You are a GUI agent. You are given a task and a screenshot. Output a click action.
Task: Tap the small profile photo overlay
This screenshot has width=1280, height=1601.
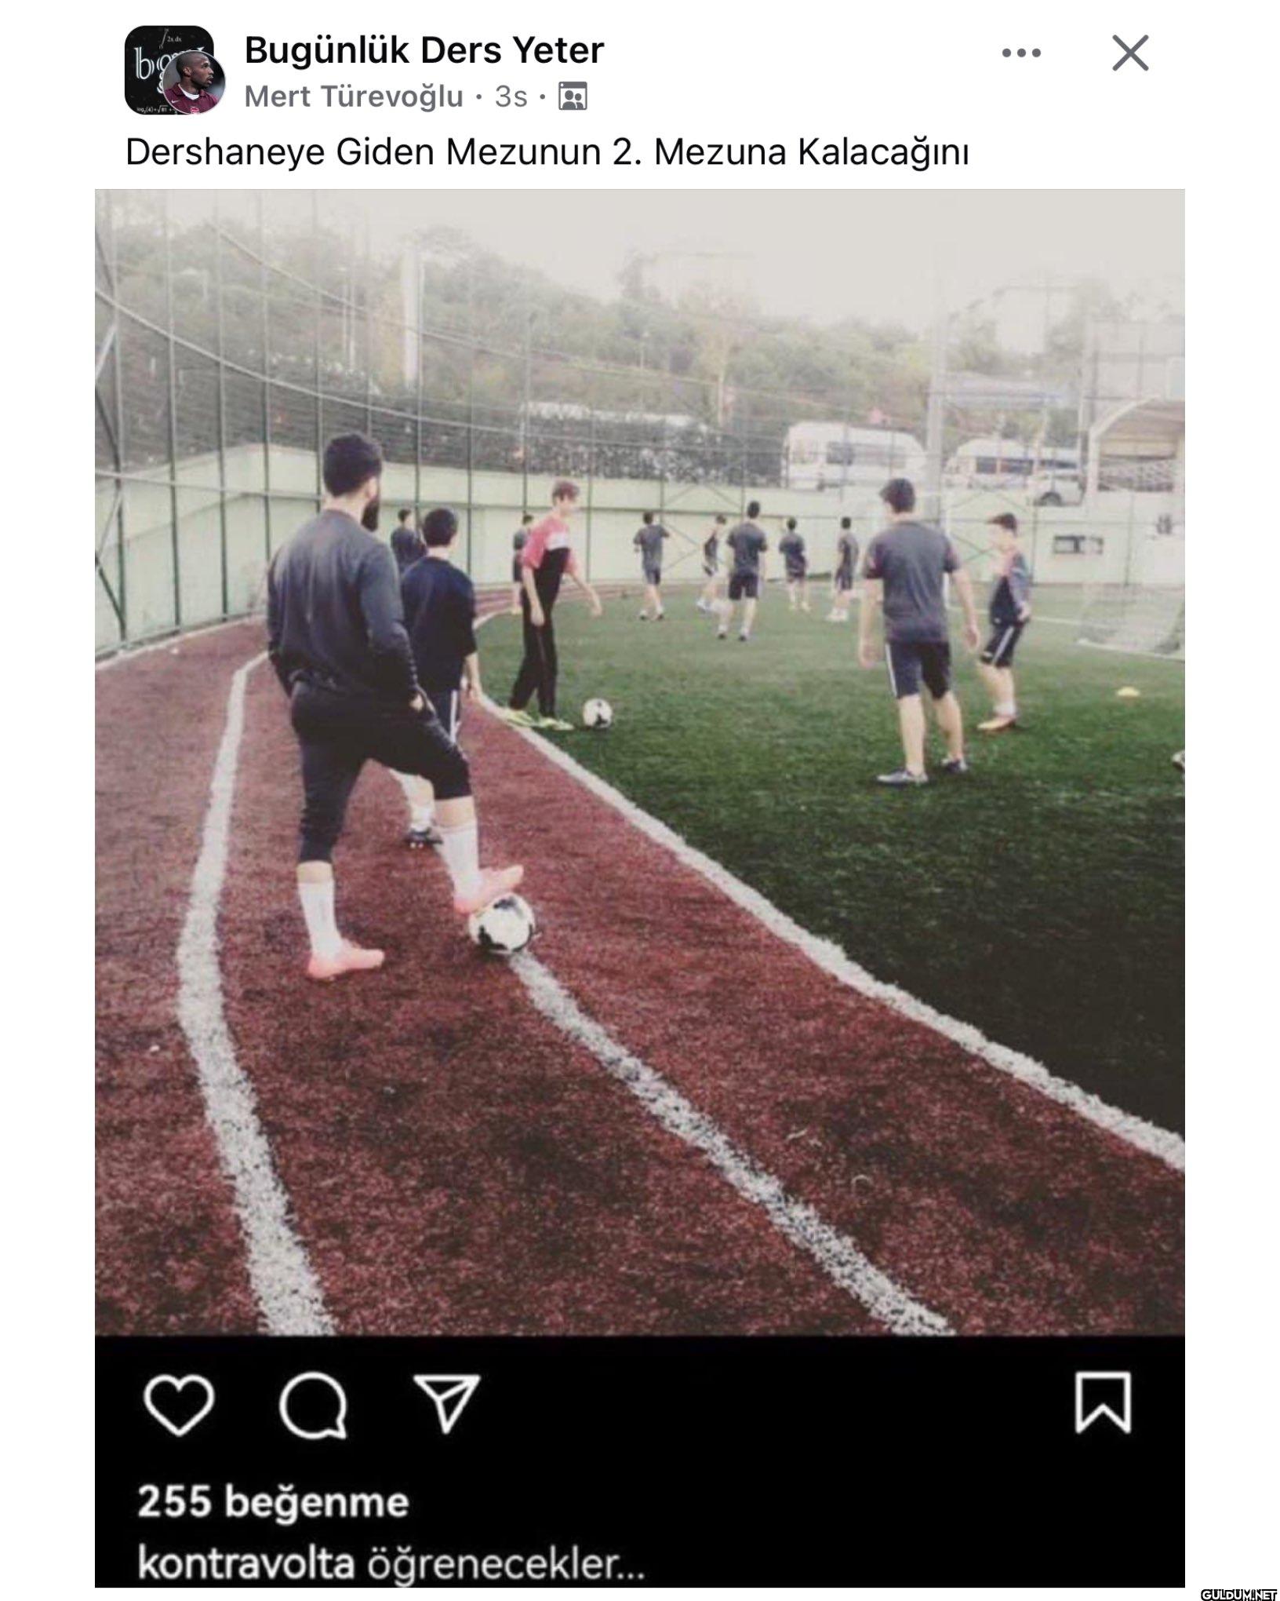coord(193,84)
